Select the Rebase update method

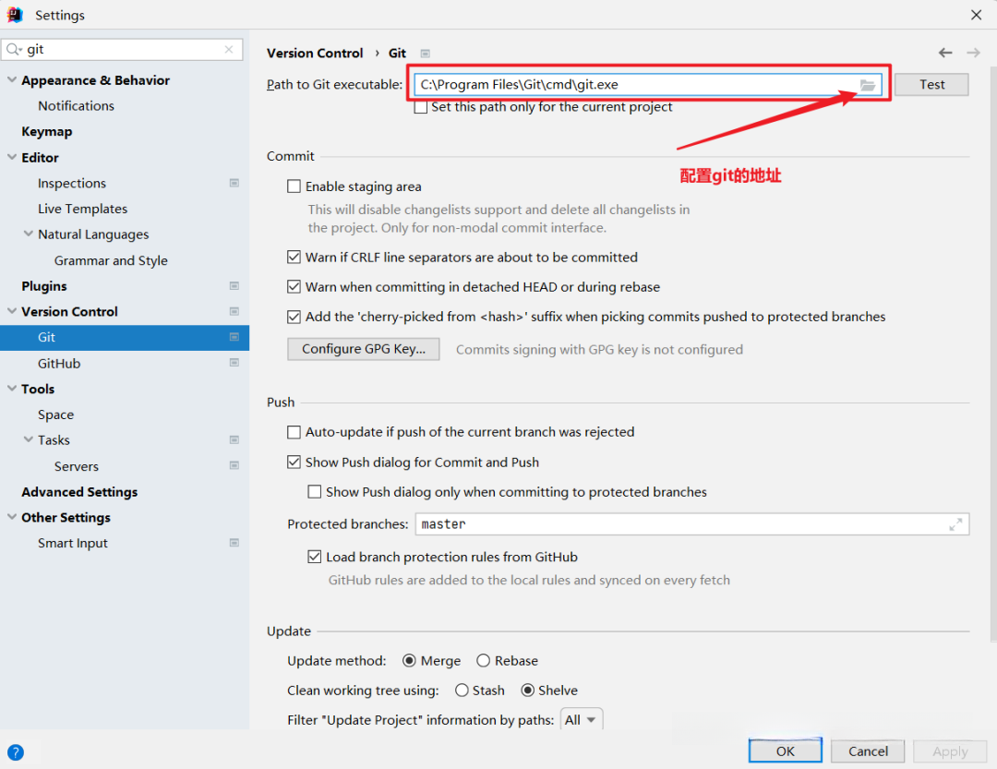click(x=484, y=661)
